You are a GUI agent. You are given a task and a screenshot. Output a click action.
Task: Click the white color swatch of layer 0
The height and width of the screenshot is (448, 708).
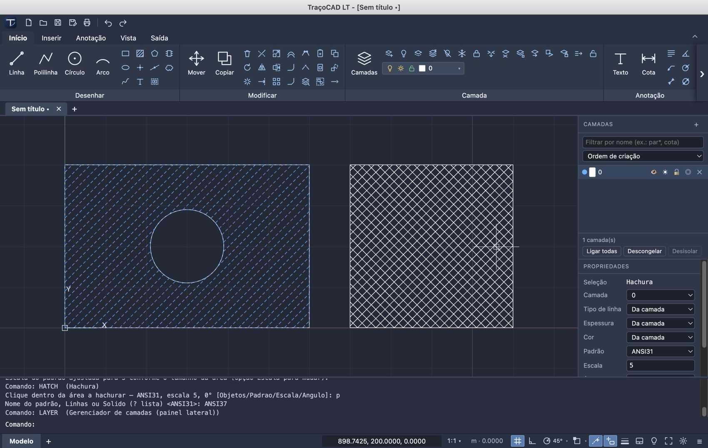click(x=592, y=172)
